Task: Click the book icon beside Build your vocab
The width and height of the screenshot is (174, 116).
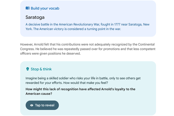Action: point(28,8)
